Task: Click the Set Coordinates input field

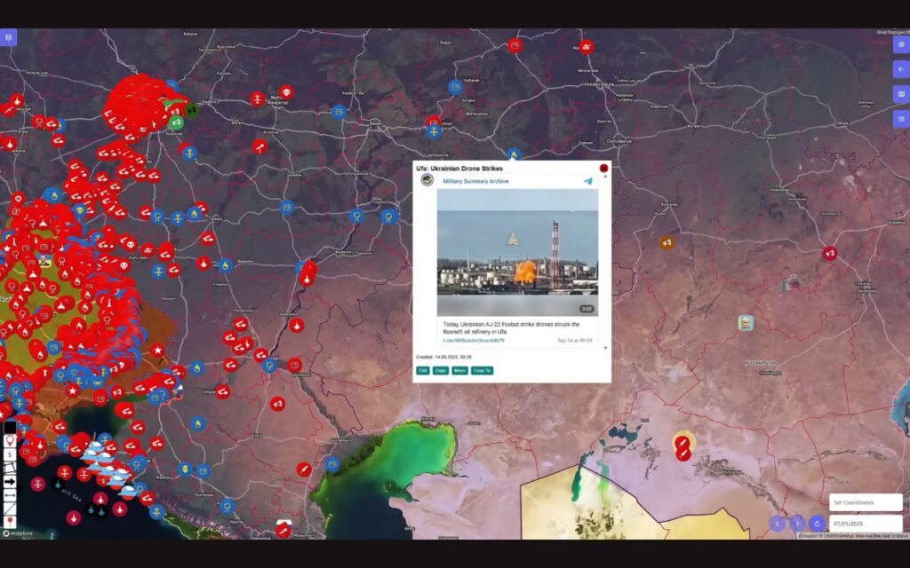Action: (865, 502)
